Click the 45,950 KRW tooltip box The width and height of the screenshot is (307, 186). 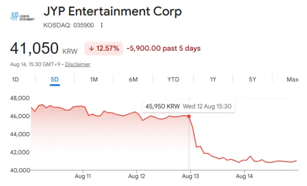pos(189,106)
